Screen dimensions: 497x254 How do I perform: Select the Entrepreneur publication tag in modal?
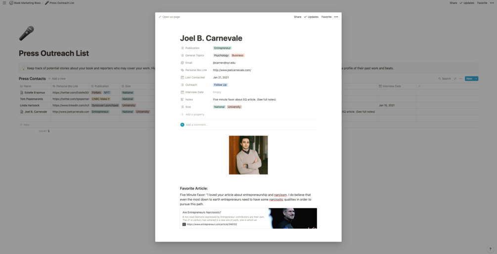(x=222, y=48)
